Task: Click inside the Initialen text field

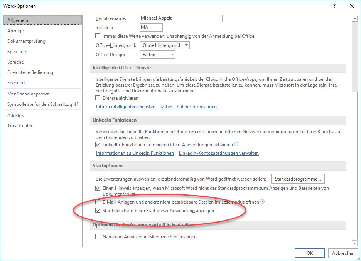Action: pyautogui.click(x=151, y=27)
